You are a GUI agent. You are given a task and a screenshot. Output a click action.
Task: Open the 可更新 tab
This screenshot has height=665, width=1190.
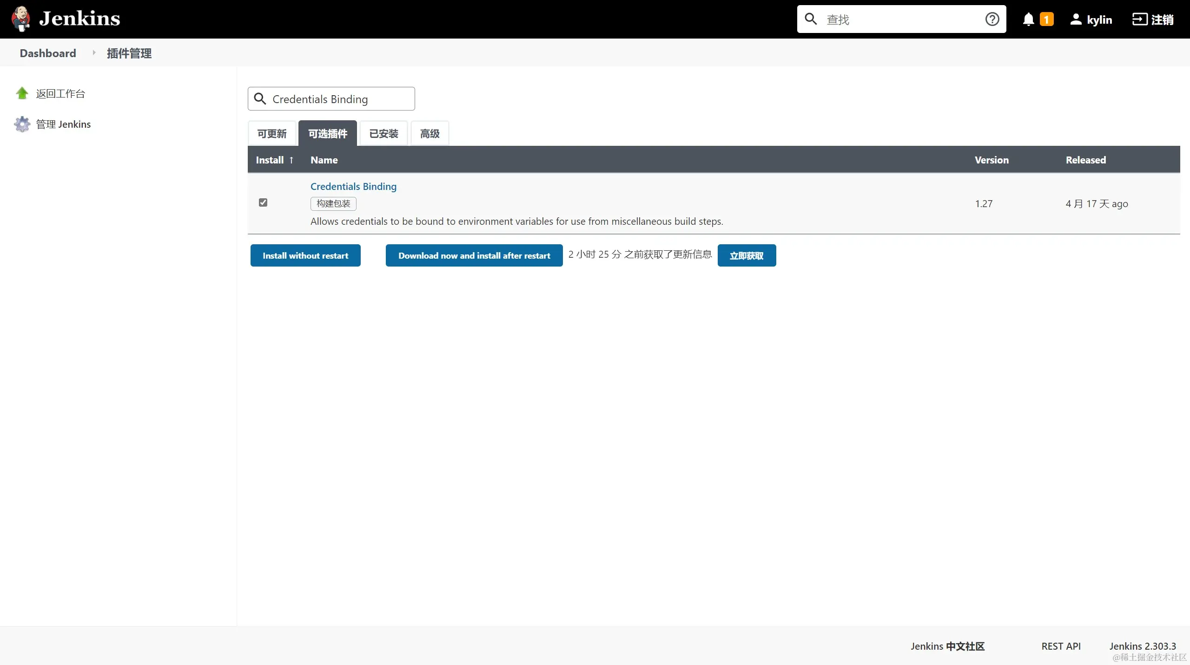tap(272, 134)
